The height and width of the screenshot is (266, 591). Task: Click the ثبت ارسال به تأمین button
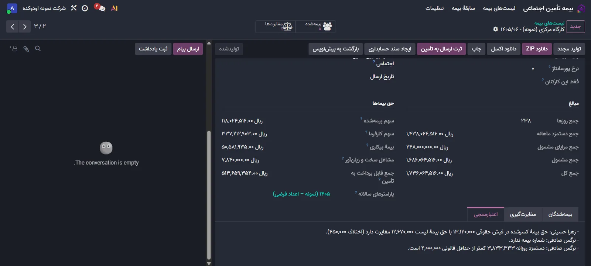coord(441,49)
